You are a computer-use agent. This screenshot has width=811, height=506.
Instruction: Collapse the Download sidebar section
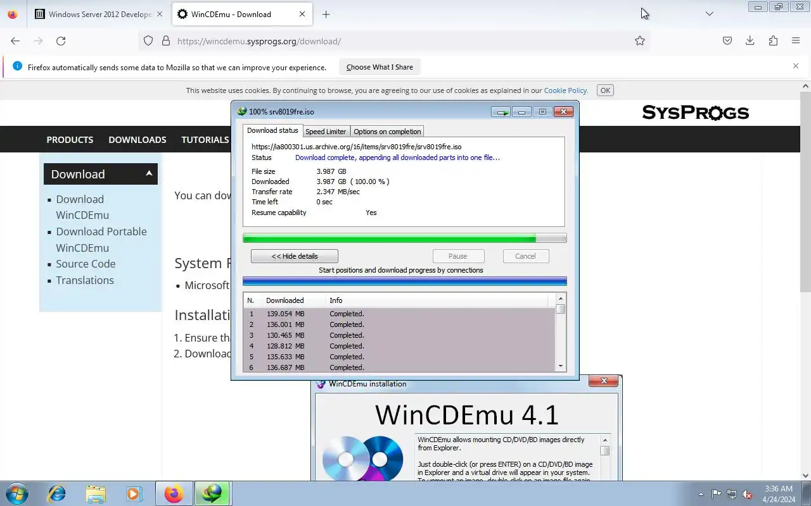point(149,173)
